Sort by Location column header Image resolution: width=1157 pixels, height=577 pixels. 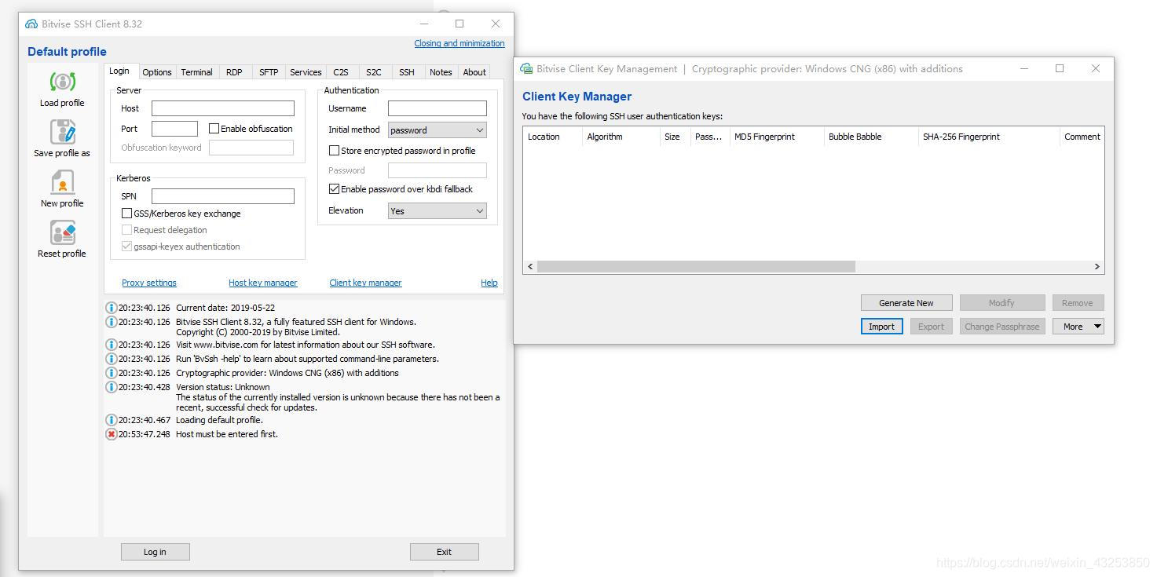pos(553,137)
